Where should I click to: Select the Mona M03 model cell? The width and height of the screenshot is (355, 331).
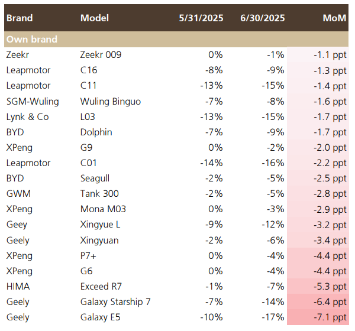pyautogui.click(x=103, y=209)
